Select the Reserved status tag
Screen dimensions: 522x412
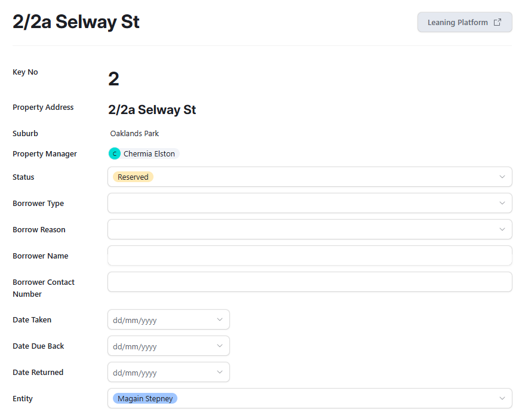[x=133, y=177]
